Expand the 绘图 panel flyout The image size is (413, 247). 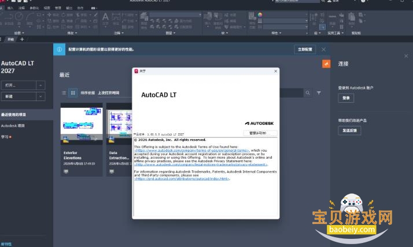coord(19,33)
